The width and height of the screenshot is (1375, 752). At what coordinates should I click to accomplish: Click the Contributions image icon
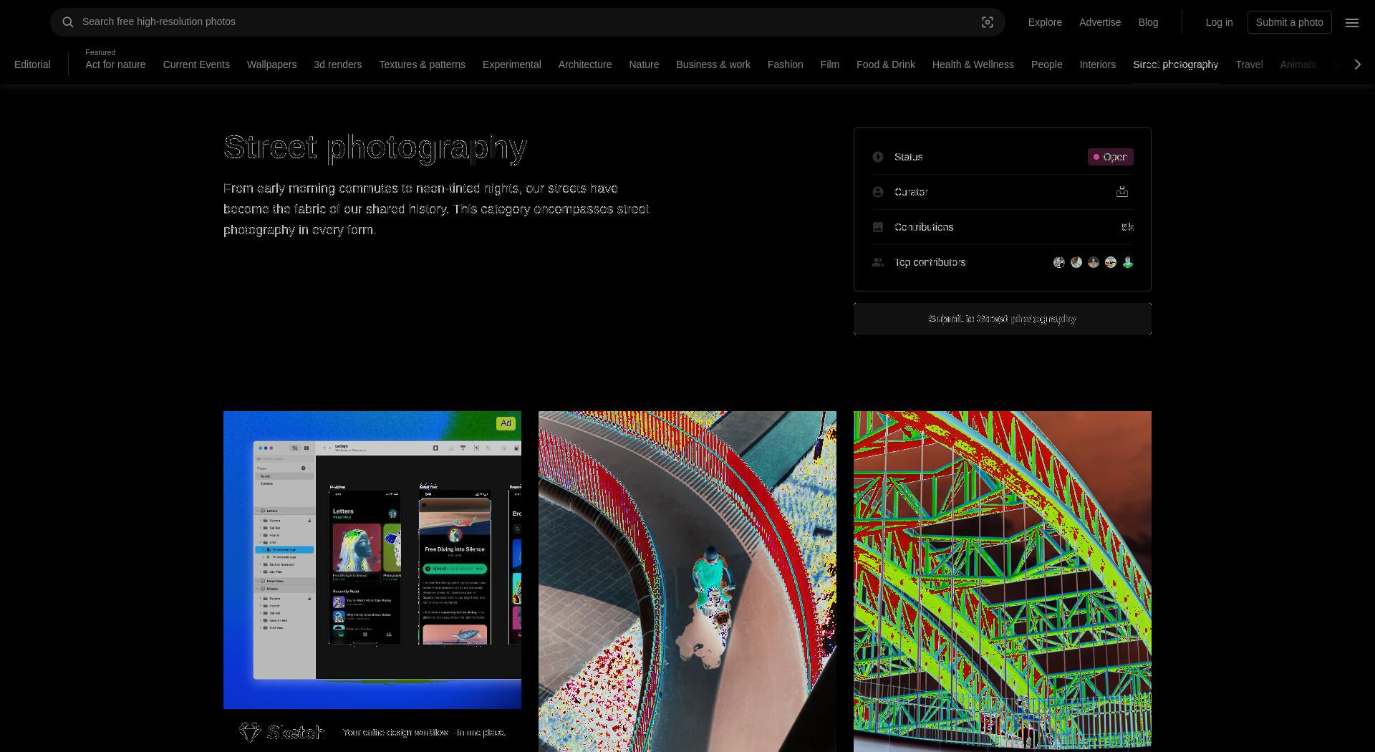pos(878,227)
